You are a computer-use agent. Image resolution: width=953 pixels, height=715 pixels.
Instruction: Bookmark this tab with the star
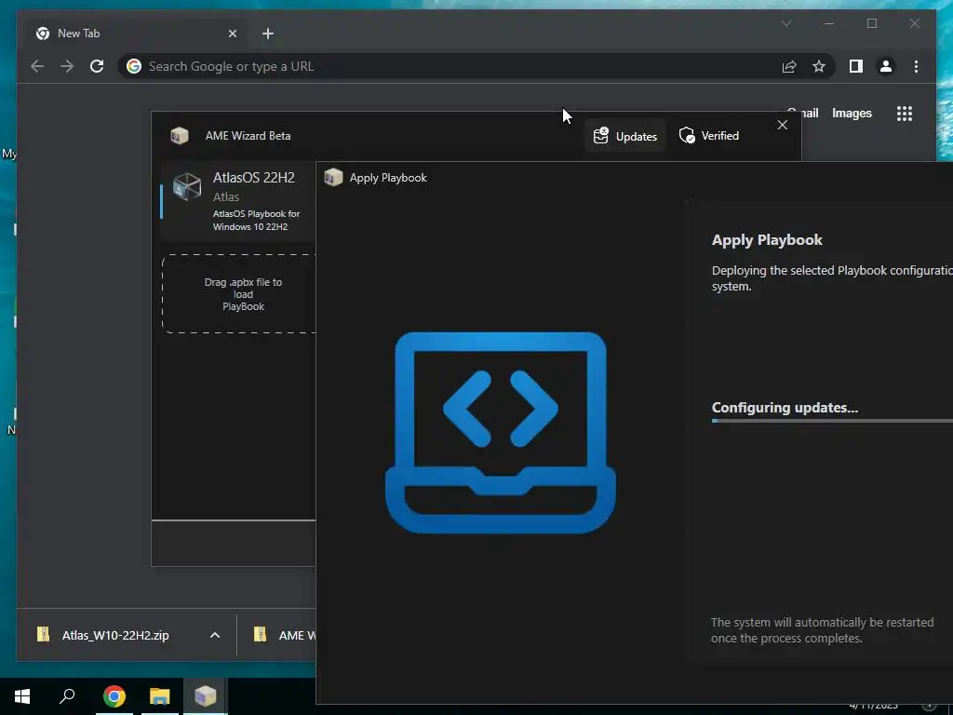(819, 66)
